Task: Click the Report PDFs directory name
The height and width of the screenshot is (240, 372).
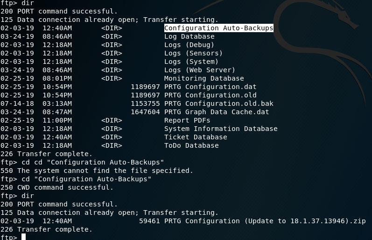Action: (187, 120)
